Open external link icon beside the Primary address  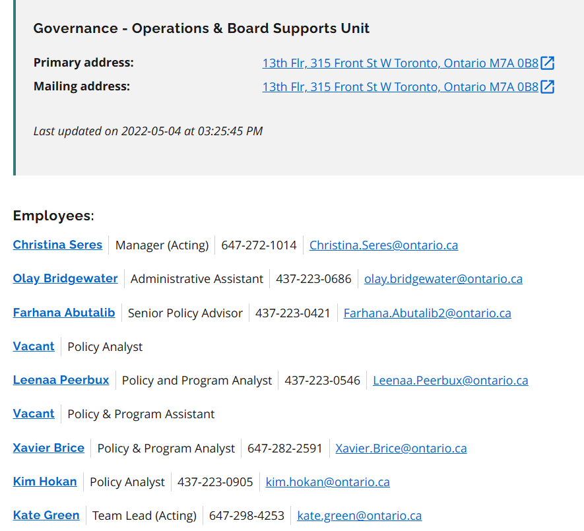[x=547, y=63]
